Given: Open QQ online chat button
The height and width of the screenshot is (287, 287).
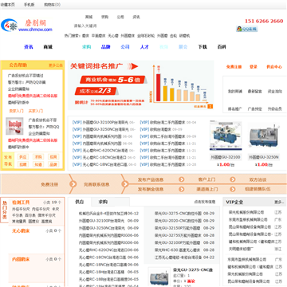Looking at the screenshot, I should (246, 29).
